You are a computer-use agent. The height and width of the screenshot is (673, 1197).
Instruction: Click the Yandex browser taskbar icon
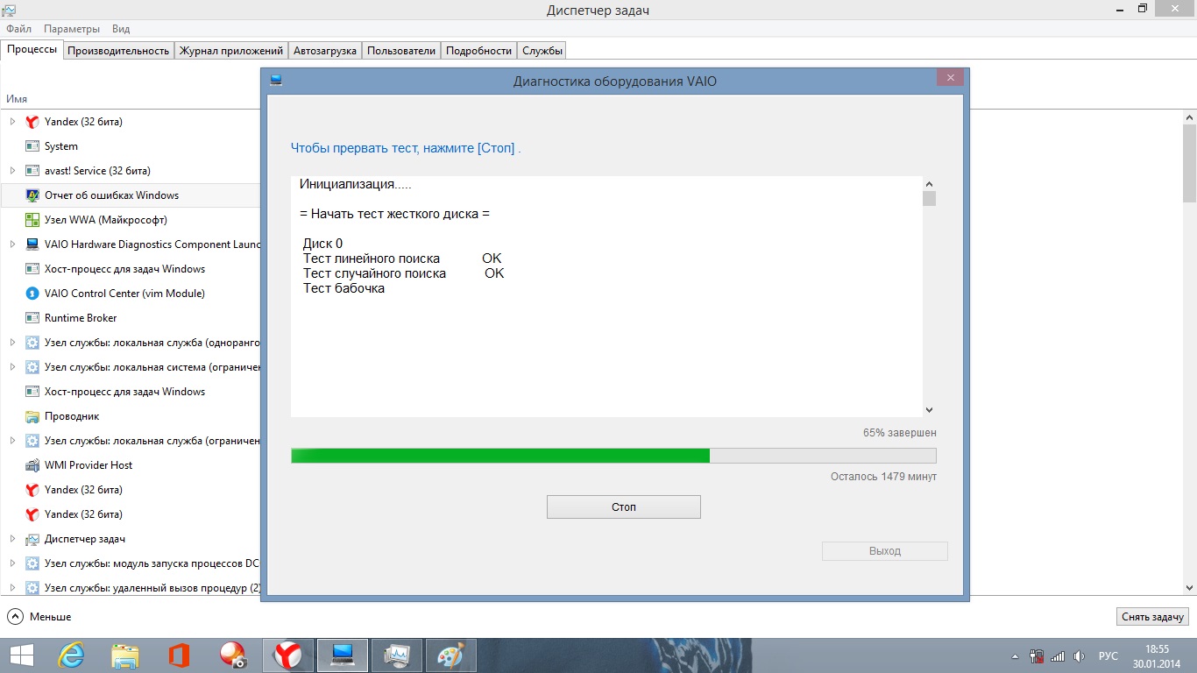(x=288, y=655)
